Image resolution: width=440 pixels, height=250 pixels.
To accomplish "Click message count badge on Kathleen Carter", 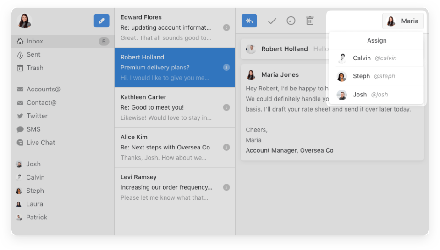I will (x=226, y=107).
